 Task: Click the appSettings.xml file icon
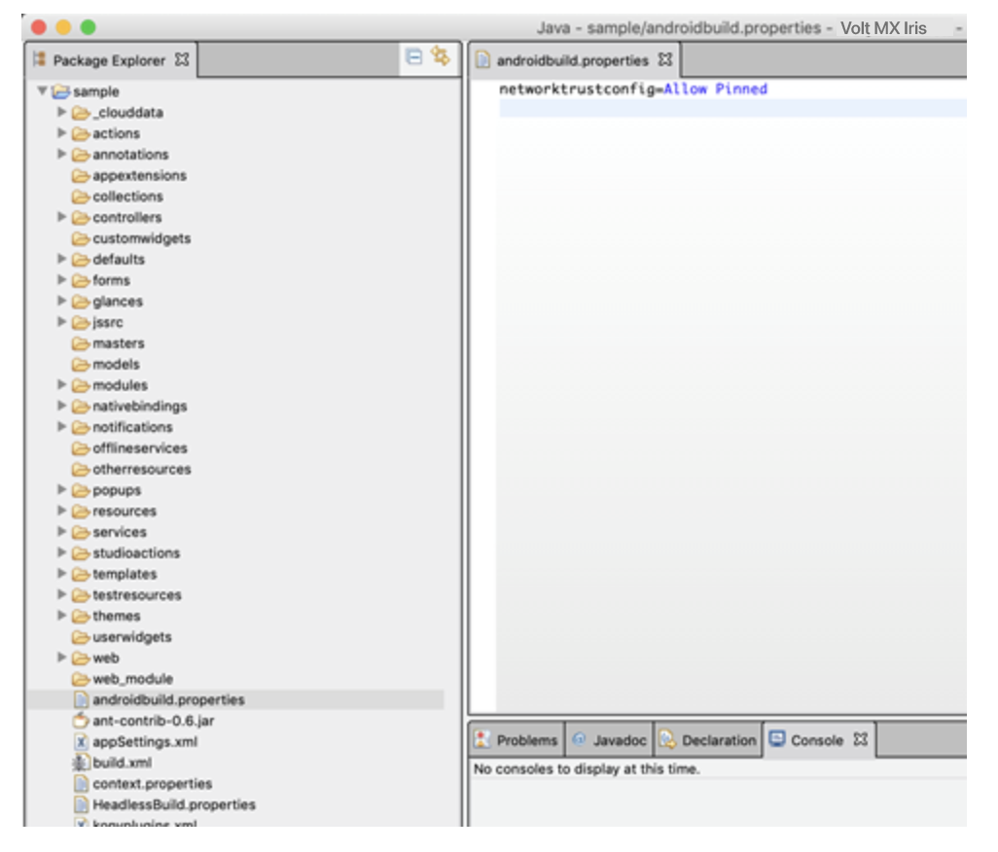(x=82, y=742)
